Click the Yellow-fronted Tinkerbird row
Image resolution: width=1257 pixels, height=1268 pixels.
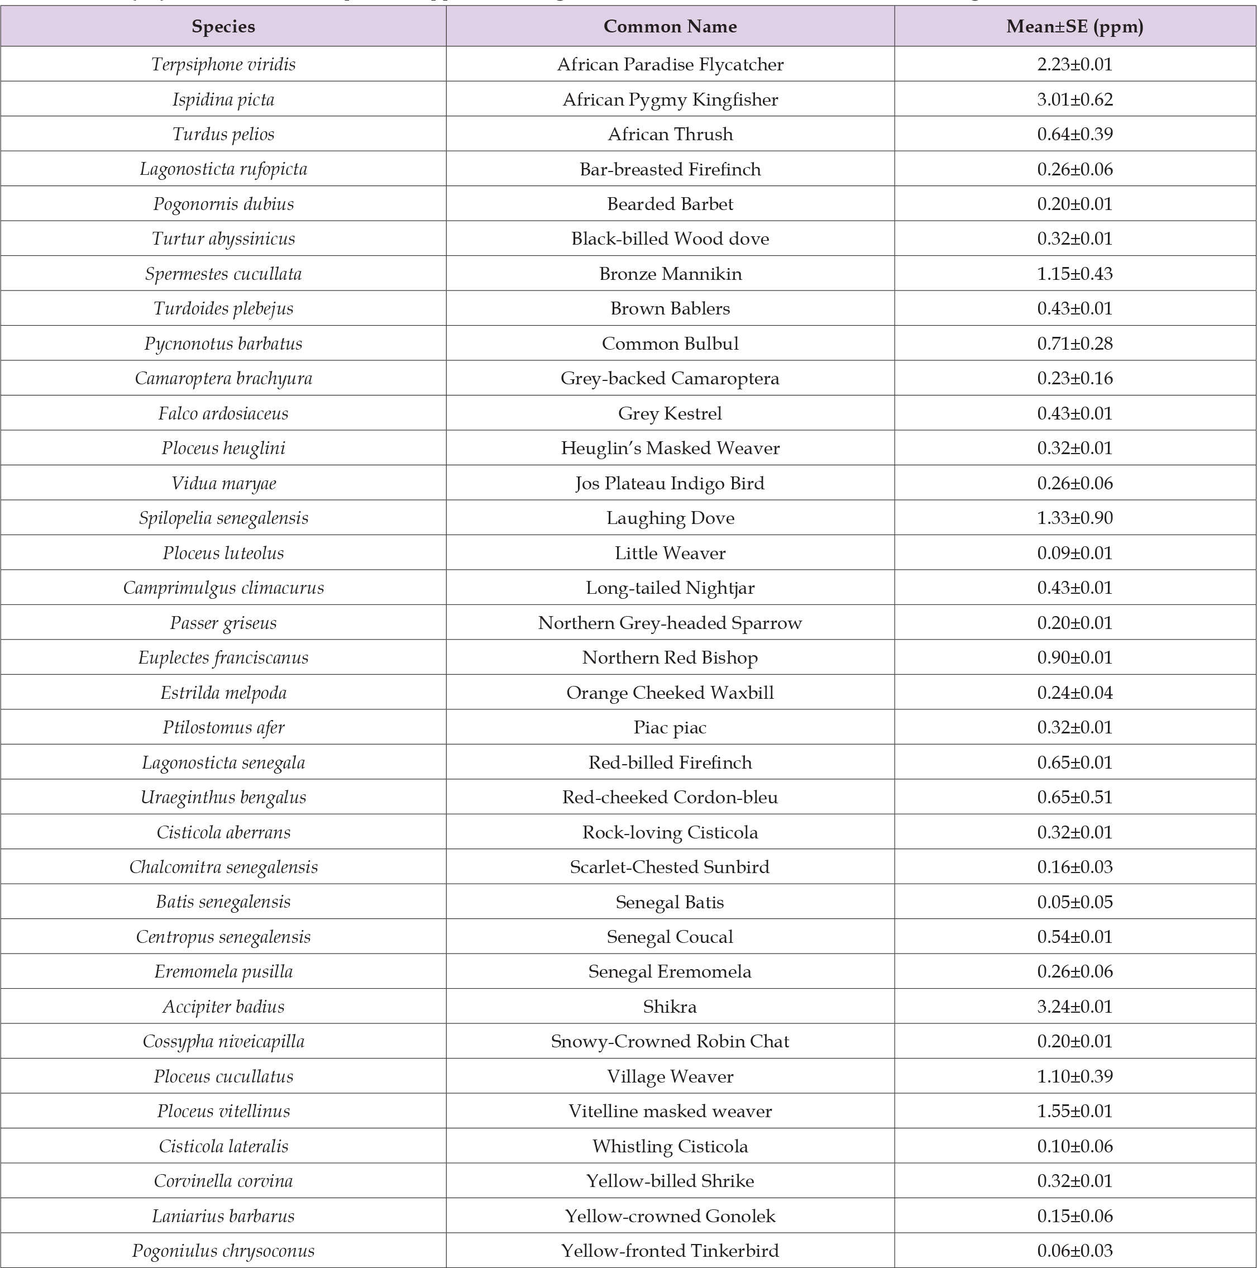tap(670, 1251)
